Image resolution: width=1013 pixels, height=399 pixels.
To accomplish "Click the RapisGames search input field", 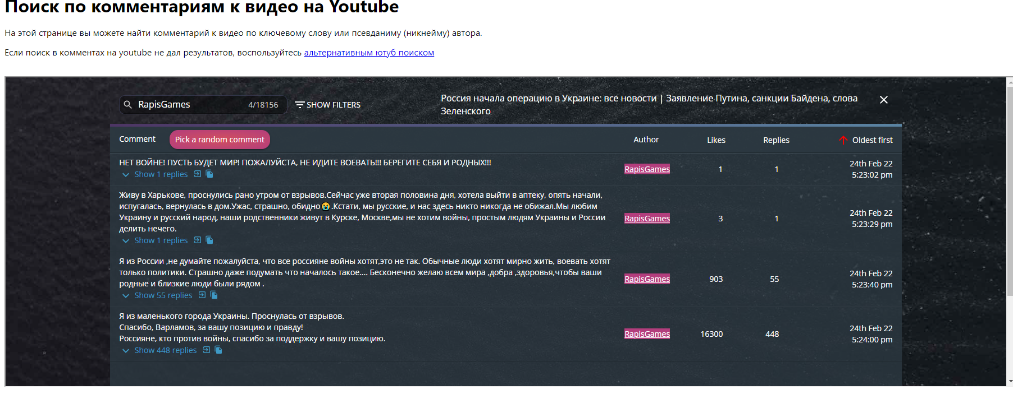I will click(x=203, y=105).
